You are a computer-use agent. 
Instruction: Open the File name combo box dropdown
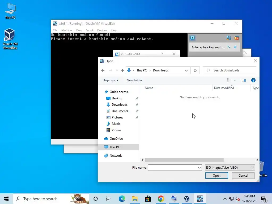(x=199, y=168)
